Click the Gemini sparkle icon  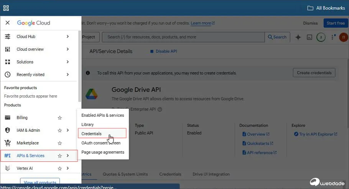(x=298, y=37)
